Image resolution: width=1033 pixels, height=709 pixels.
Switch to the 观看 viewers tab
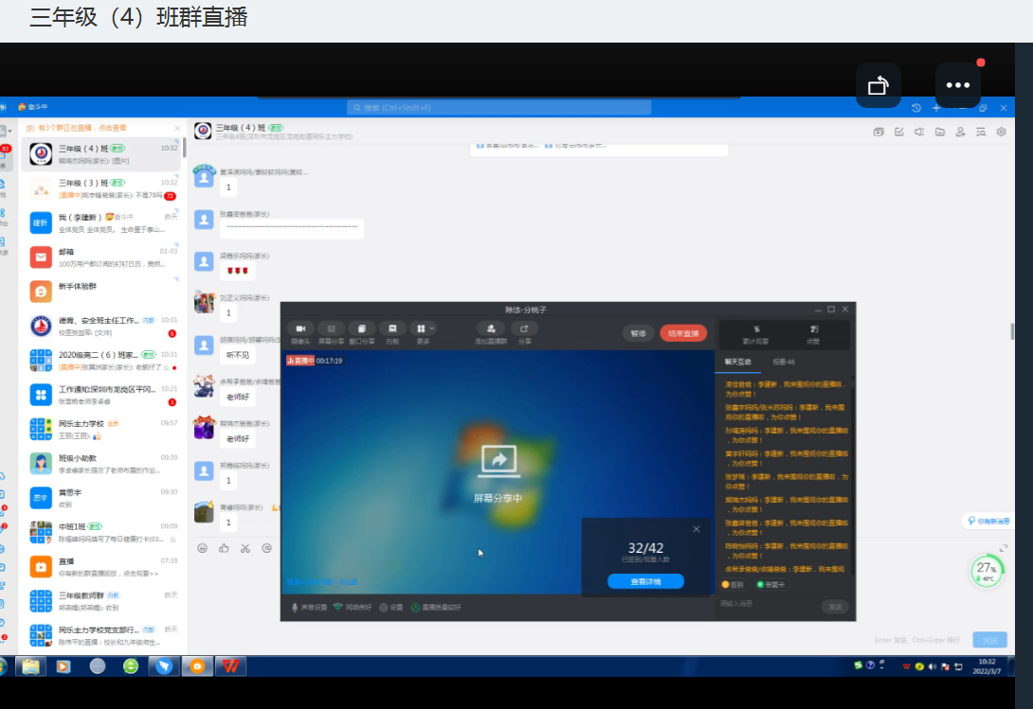tap(784, 362)
